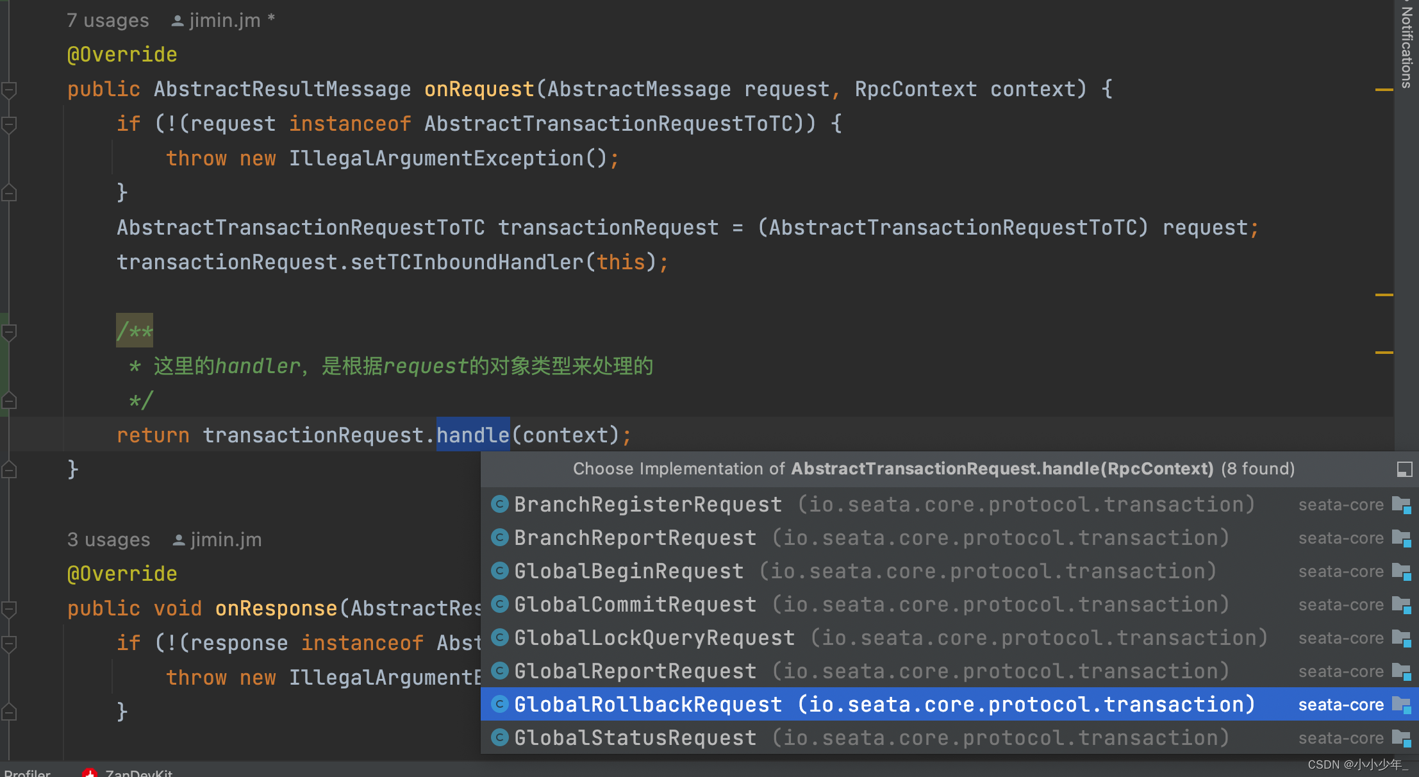Jump to second warning stripe mark

(1384, 295)
